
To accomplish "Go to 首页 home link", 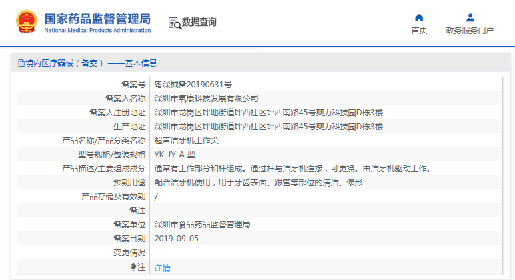I will pos(419,31).
